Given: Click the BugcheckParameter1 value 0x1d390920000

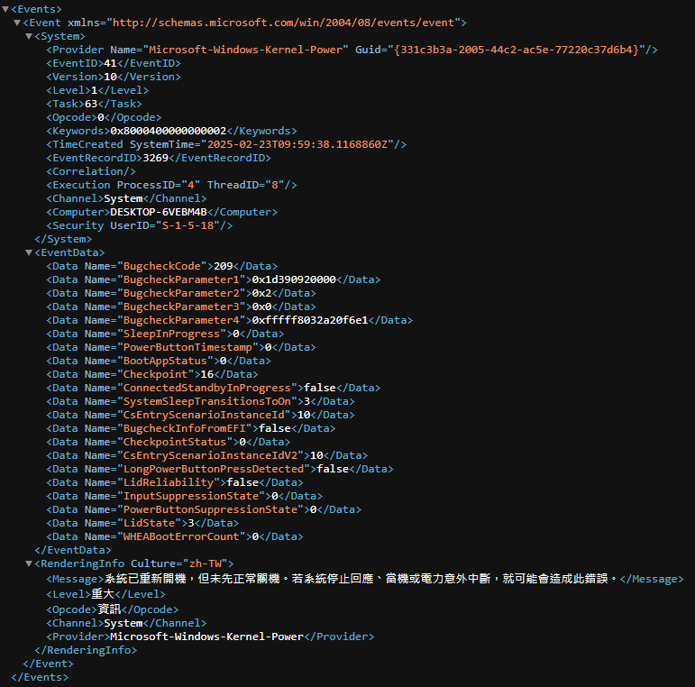Looking at the screenshot, I should tap(294, 279).
